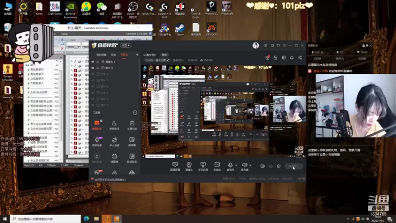The width and height of the screenshot is (396, 223).
Task: Add a phone screen mirroring source
Action: point(203,167)
